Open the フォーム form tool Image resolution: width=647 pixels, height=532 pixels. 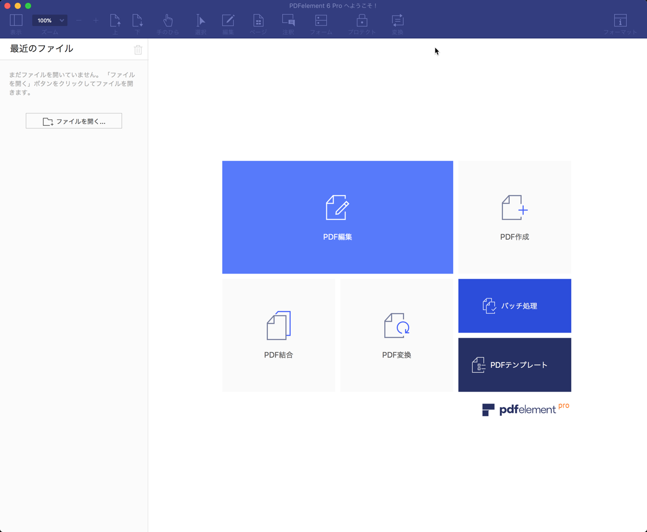point(321,21)
